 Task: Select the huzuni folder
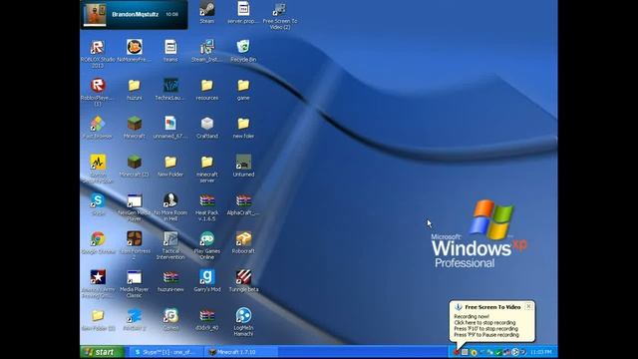coord(134,89)
